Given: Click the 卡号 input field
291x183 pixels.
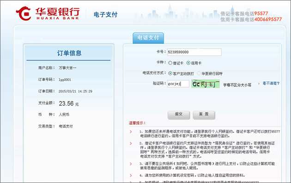Looking at the screenshot, I should pyautogui.click(x=194, y=52).
